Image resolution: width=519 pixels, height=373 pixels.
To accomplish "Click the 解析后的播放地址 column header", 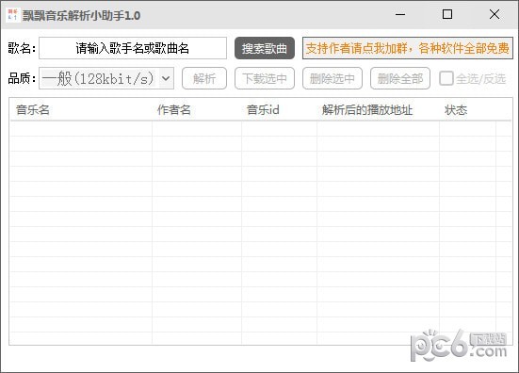I will pyautogui.click(x=378, y=109).
